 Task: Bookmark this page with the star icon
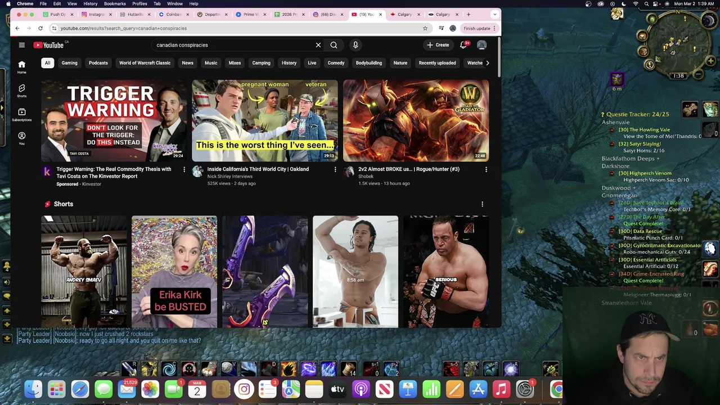[x=425, y=28]
